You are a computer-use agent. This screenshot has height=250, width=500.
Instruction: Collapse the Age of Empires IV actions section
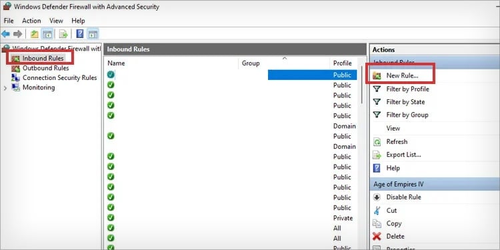point(435,184)
